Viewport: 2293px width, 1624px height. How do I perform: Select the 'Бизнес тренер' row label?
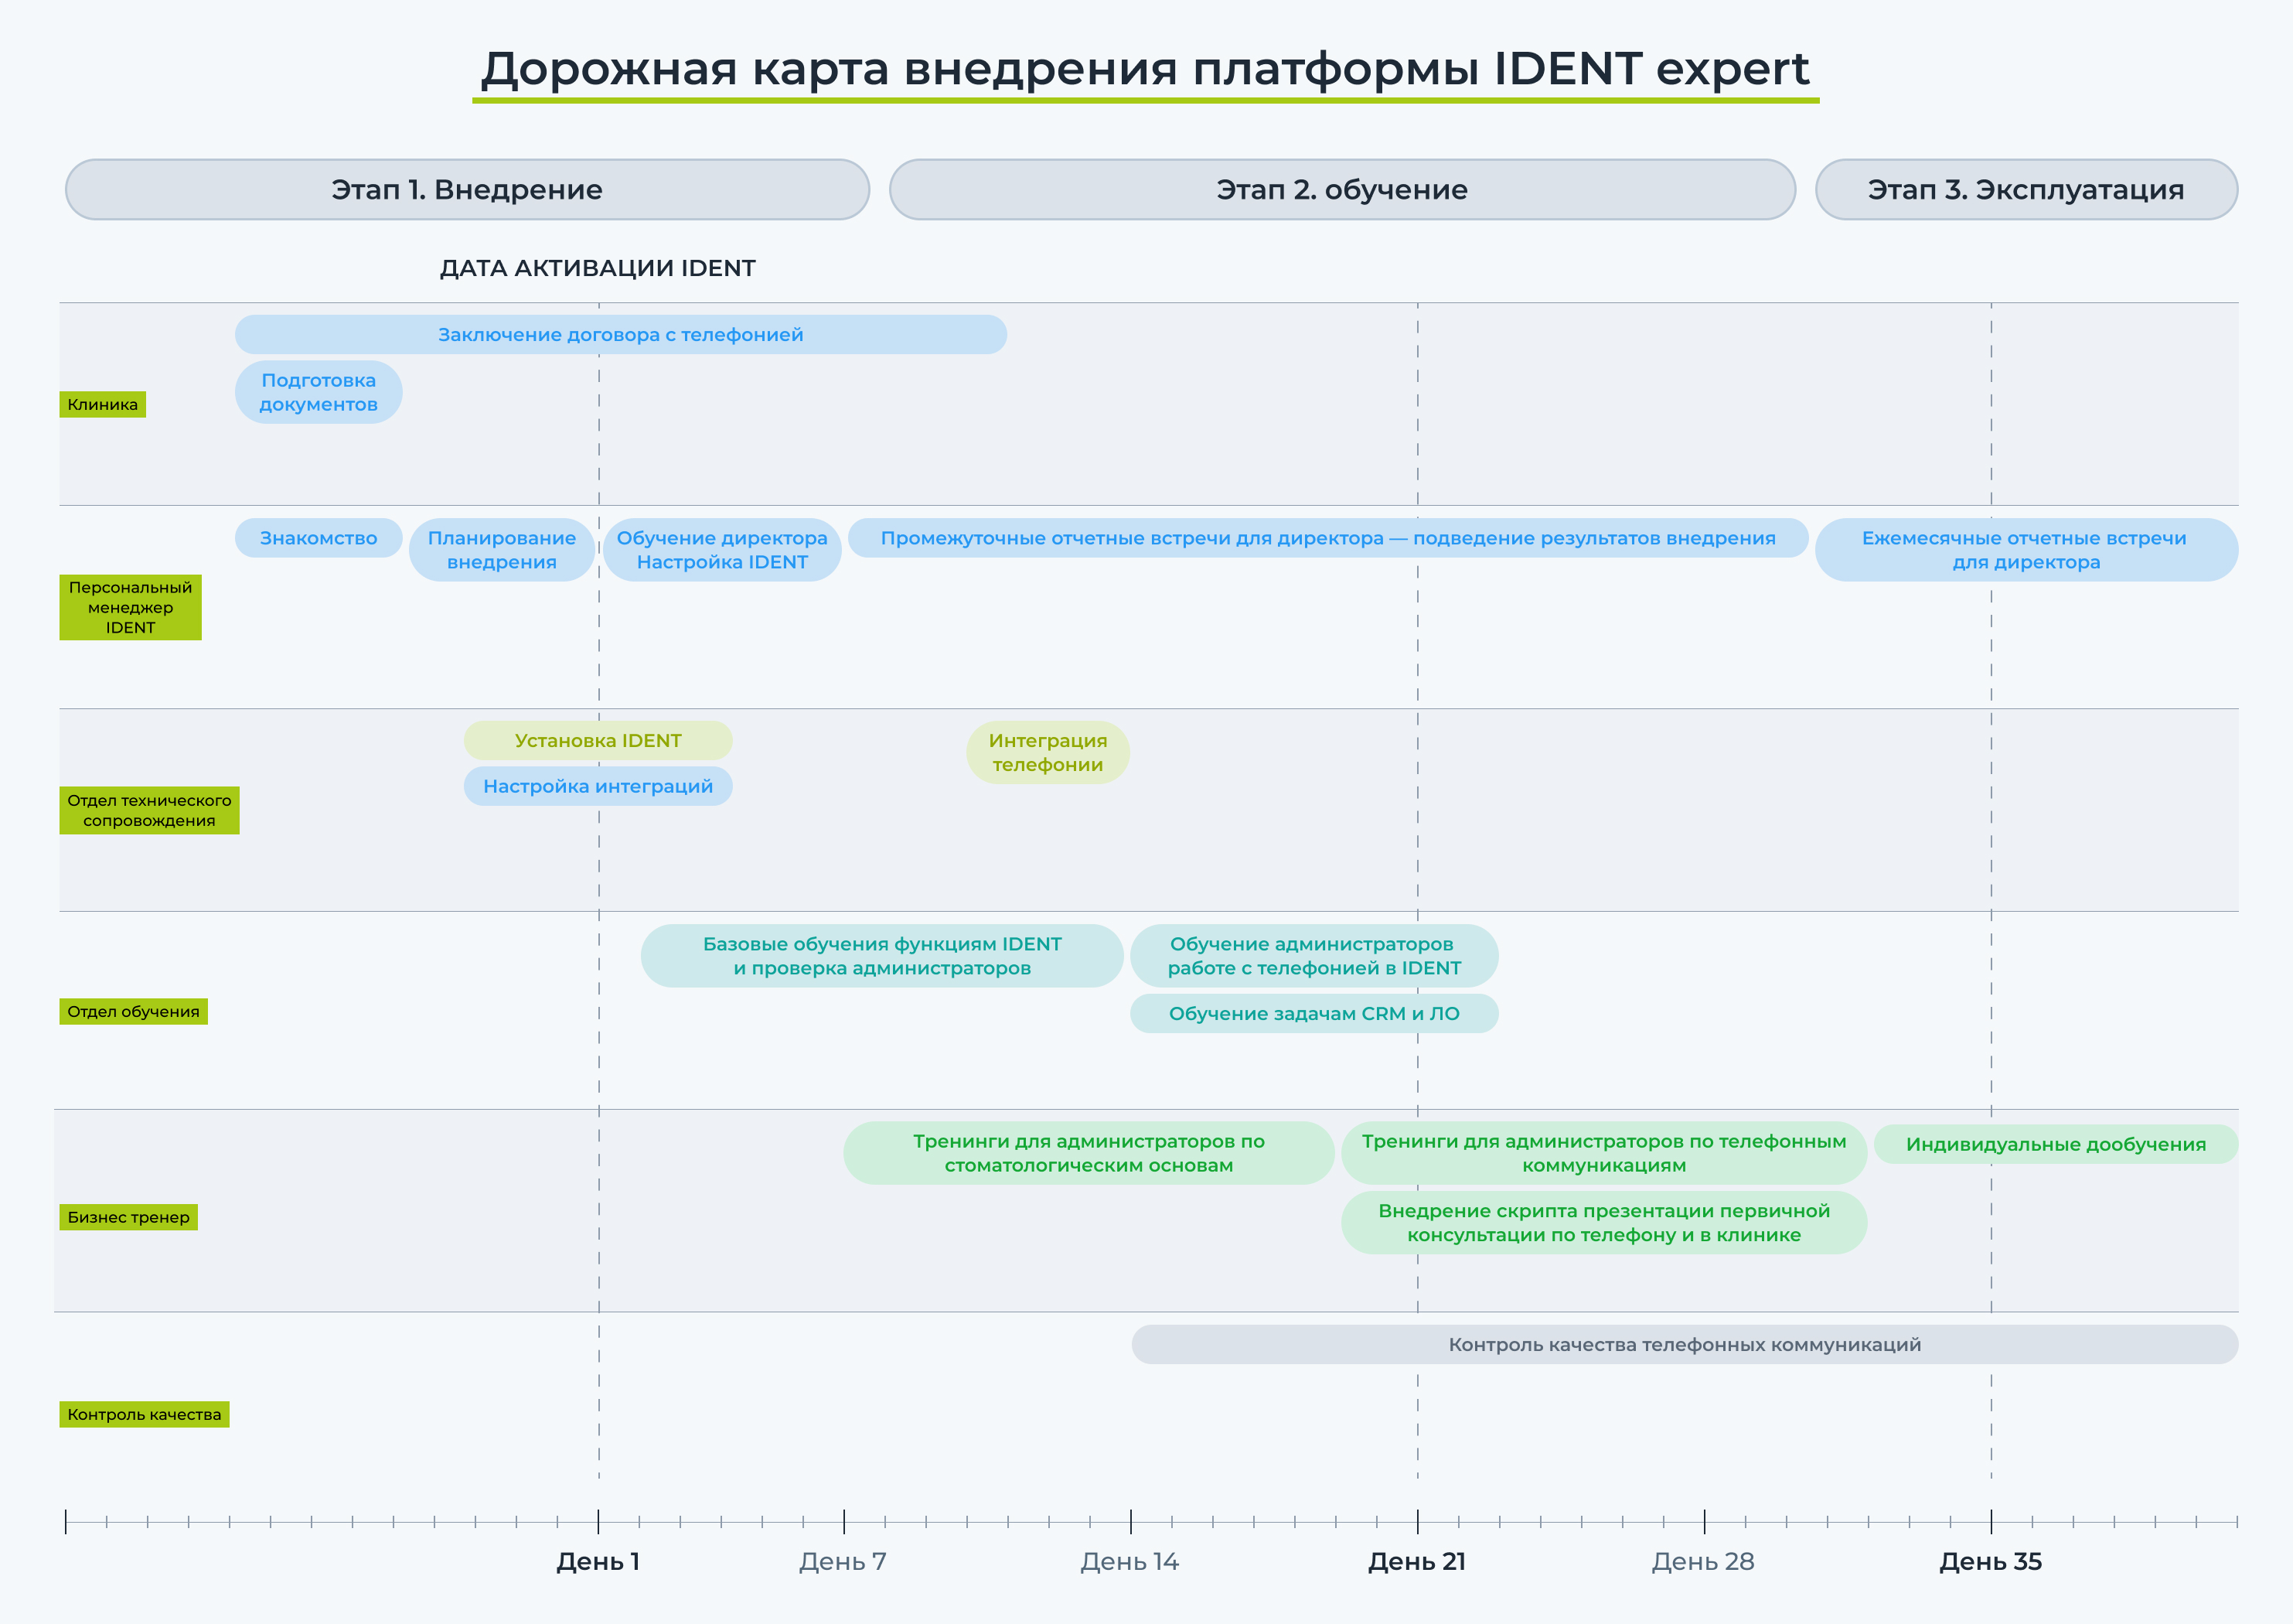click(x=129, y=1217)
